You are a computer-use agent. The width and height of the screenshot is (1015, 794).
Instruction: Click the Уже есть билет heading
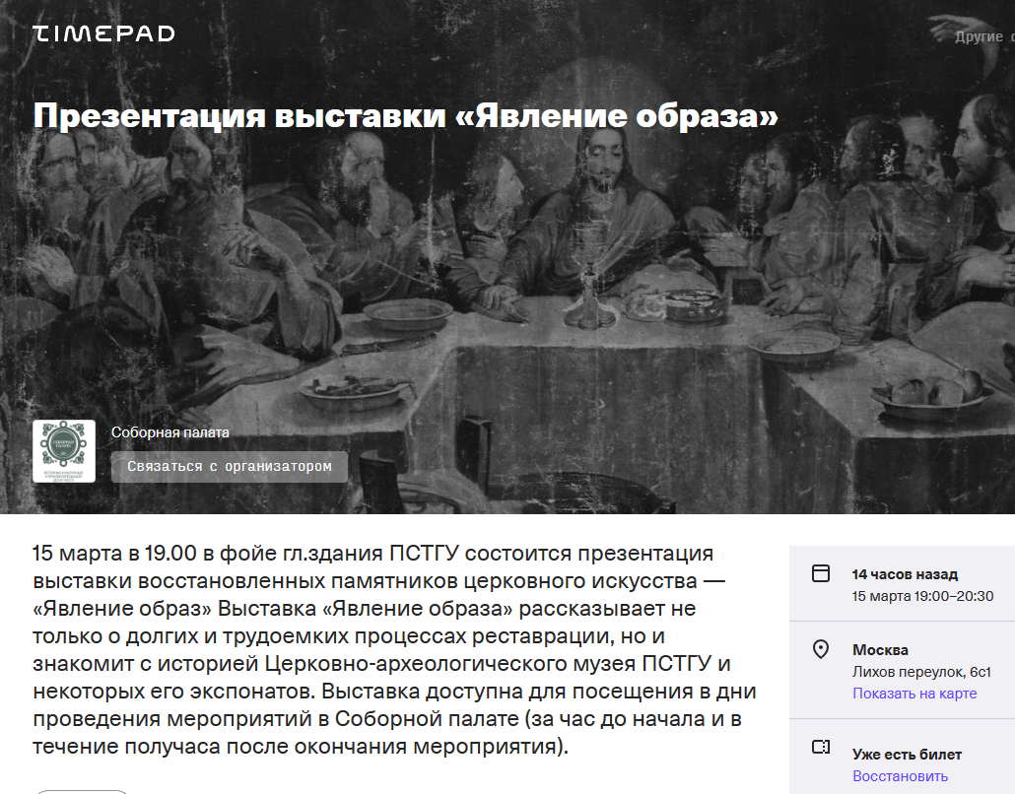coord(907,755)
